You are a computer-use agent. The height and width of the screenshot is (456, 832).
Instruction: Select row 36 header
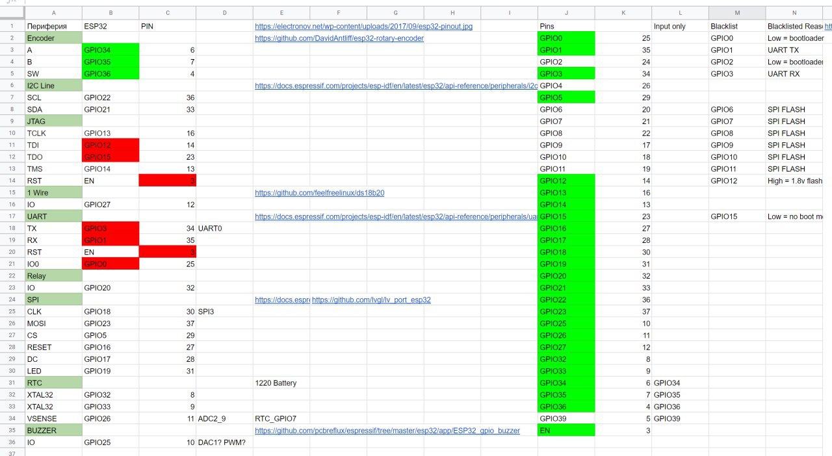(x=12, y=442)
